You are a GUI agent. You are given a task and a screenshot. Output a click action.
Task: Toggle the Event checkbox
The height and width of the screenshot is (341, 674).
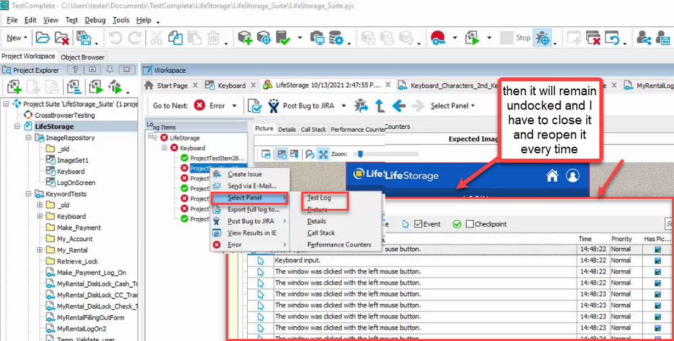click(x=419, y=224)
